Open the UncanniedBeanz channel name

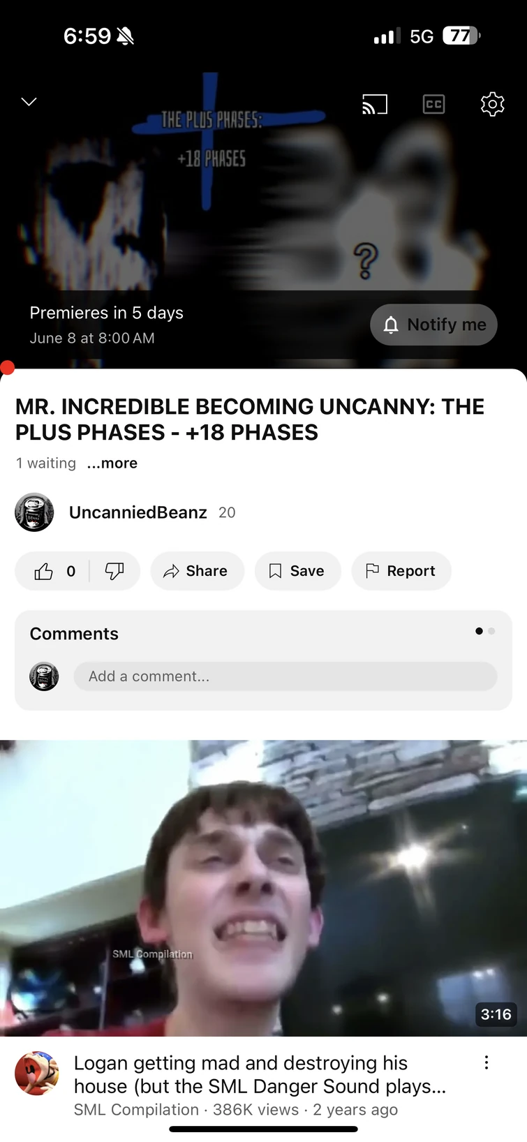click(138, 512)
